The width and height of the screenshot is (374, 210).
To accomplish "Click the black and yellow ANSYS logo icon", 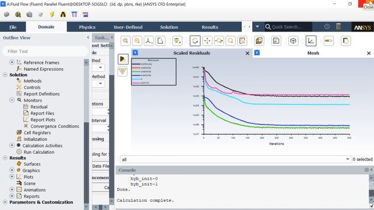I will coord(63,15).
